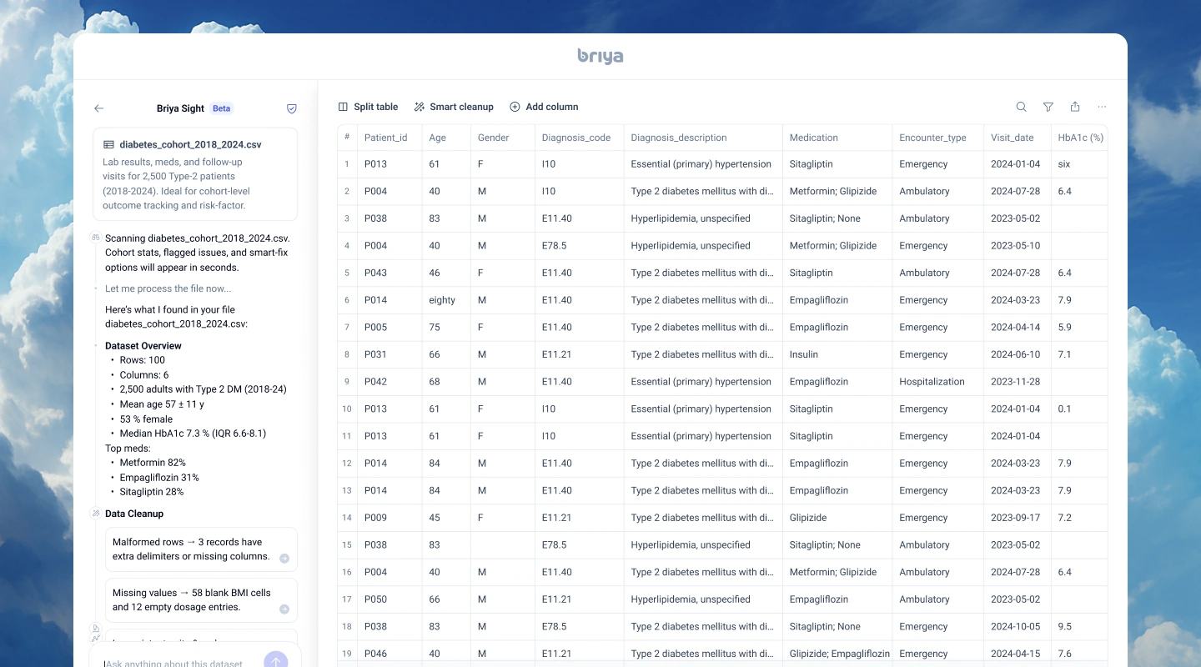1201x667 pixels.
Task: Click the 'Mean age 57 ± 11 y' summary line
Action: pos(162,404)
